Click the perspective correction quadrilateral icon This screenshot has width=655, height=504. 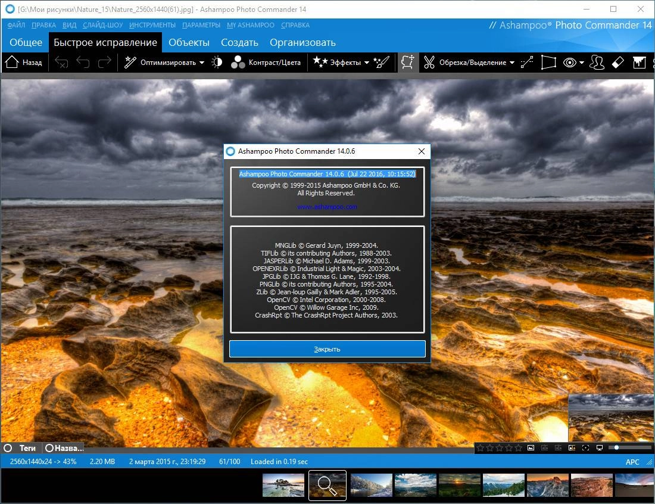[548, 63]
